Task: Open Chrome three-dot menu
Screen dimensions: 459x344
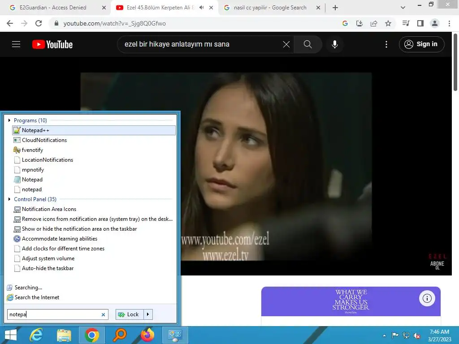Action: pyautogui.click(x=449, y=23)
